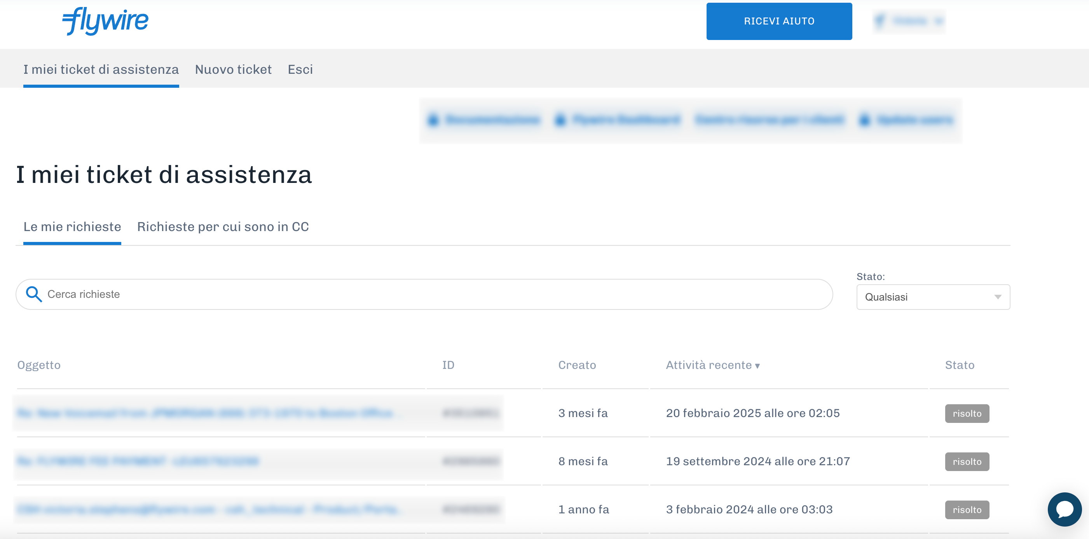Switch to Richieste per cui sono in CC
The image size is (1089, 539).
coord(223,227)
